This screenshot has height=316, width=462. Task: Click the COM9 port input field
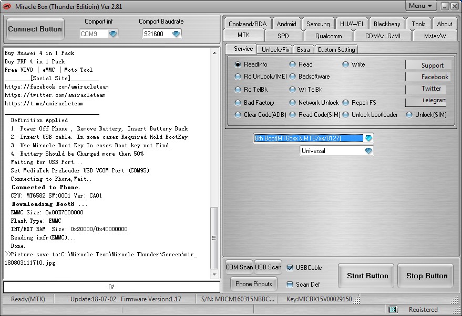click(x=94, y=34)
